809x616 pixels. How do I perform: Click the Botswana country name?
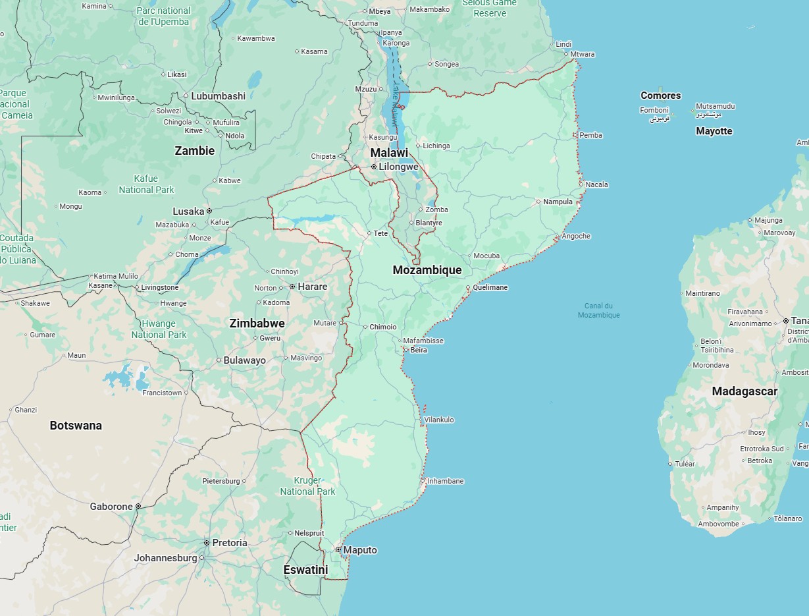[x=76, y=426]
